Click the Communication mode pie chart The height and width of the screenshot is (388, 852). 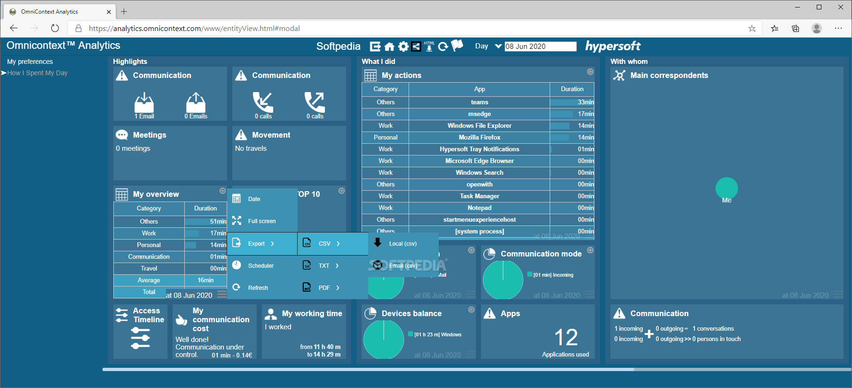tap(503, 280)
